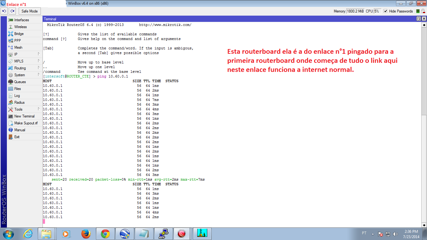Click the Terminal vertical scrollbar
Viewport: 427px width, 240px height.
click(424, 94)
